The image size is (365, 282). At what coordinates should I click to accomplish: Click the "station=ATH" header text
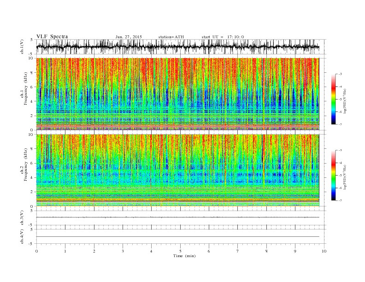coord(171,37)
